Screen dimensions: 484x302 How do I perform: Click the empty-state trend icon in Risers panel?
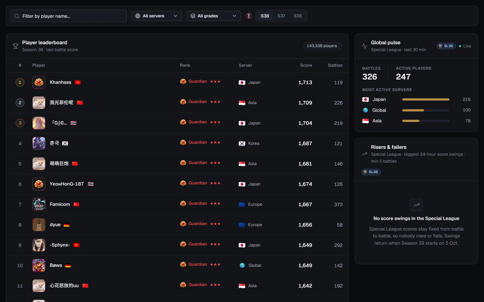(x=416, y=205)
